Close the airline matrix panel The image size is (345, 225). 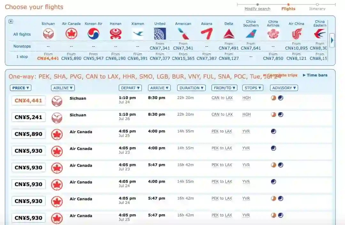11,21
